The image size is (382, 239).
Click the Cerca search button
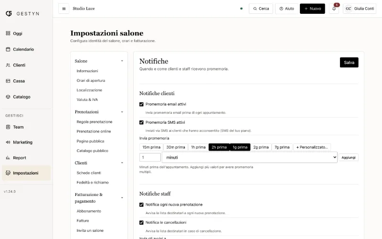(261, 9)
